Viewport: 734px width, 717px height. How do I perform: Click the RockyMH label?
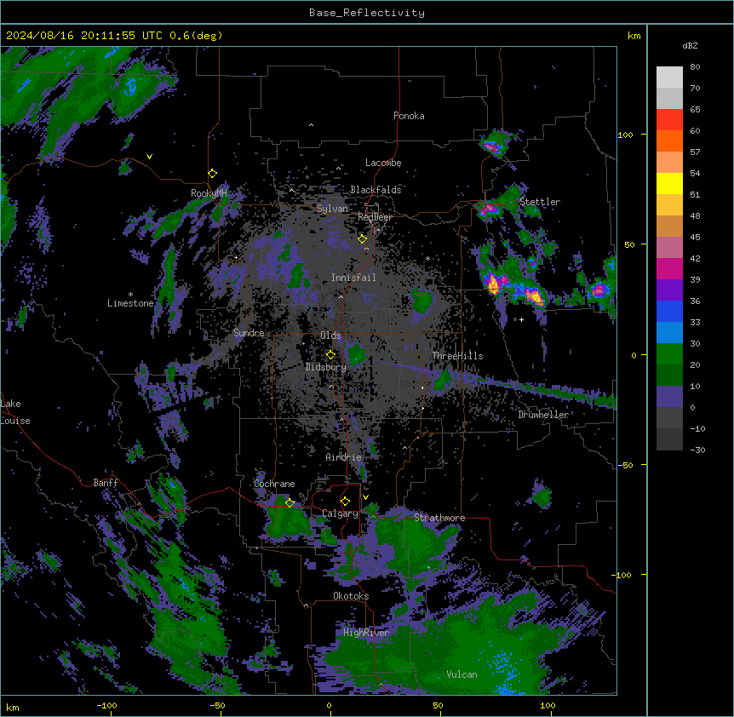(x=209, y=193)
